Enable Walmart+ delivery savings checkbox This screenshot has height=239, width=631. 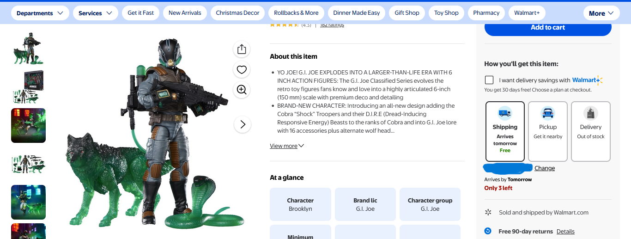pyautogui.click(x=490, y=80)
